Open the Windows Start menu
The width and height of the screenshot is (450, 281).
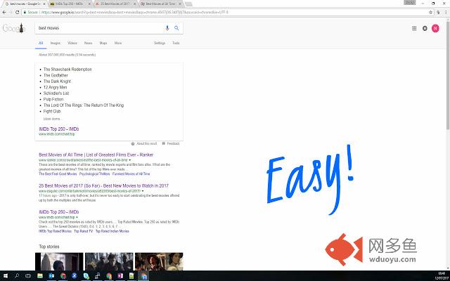point(5,275)
